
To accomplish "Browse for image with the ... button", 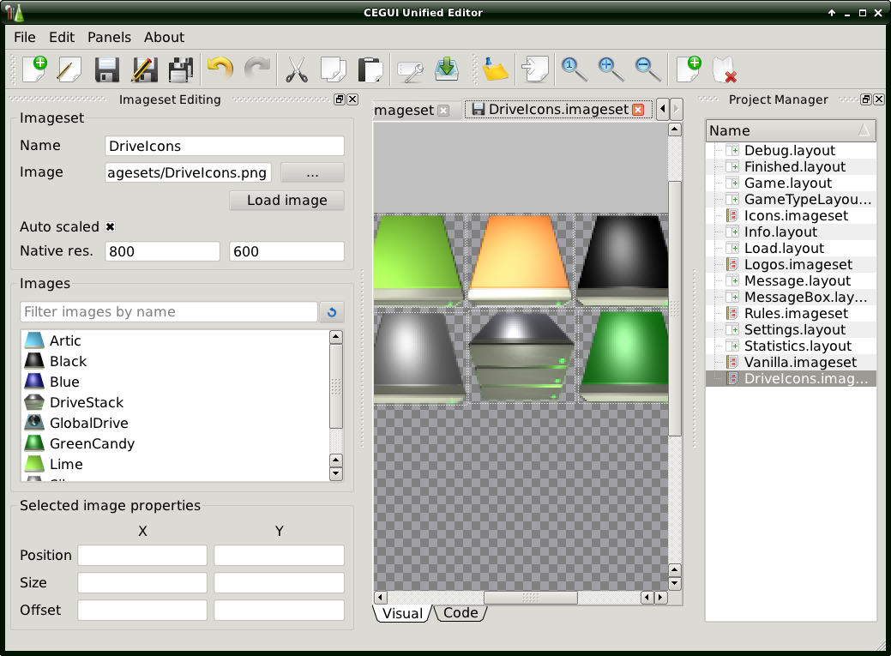I will click(312, 172).
